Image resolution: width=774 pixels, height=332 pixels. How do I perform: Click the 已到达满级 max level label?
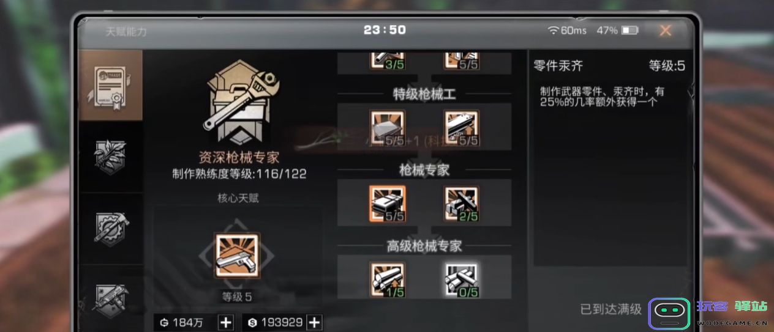[611, 309]
